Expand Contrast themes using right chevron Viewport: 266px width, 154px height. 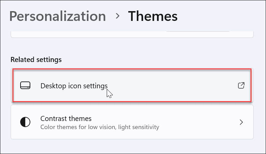tap(241, 122)
